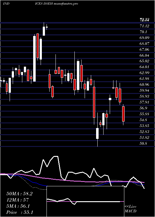Screen dimensions: 155x217
Task: Select the 53.85 price axis label
Action: point(145,126)
